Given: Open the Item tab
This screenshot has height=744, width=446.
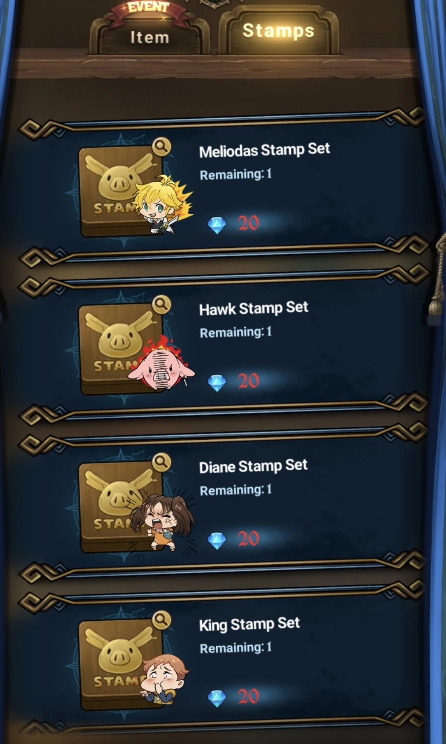Looking at the screenshot, I should point(149,37).
